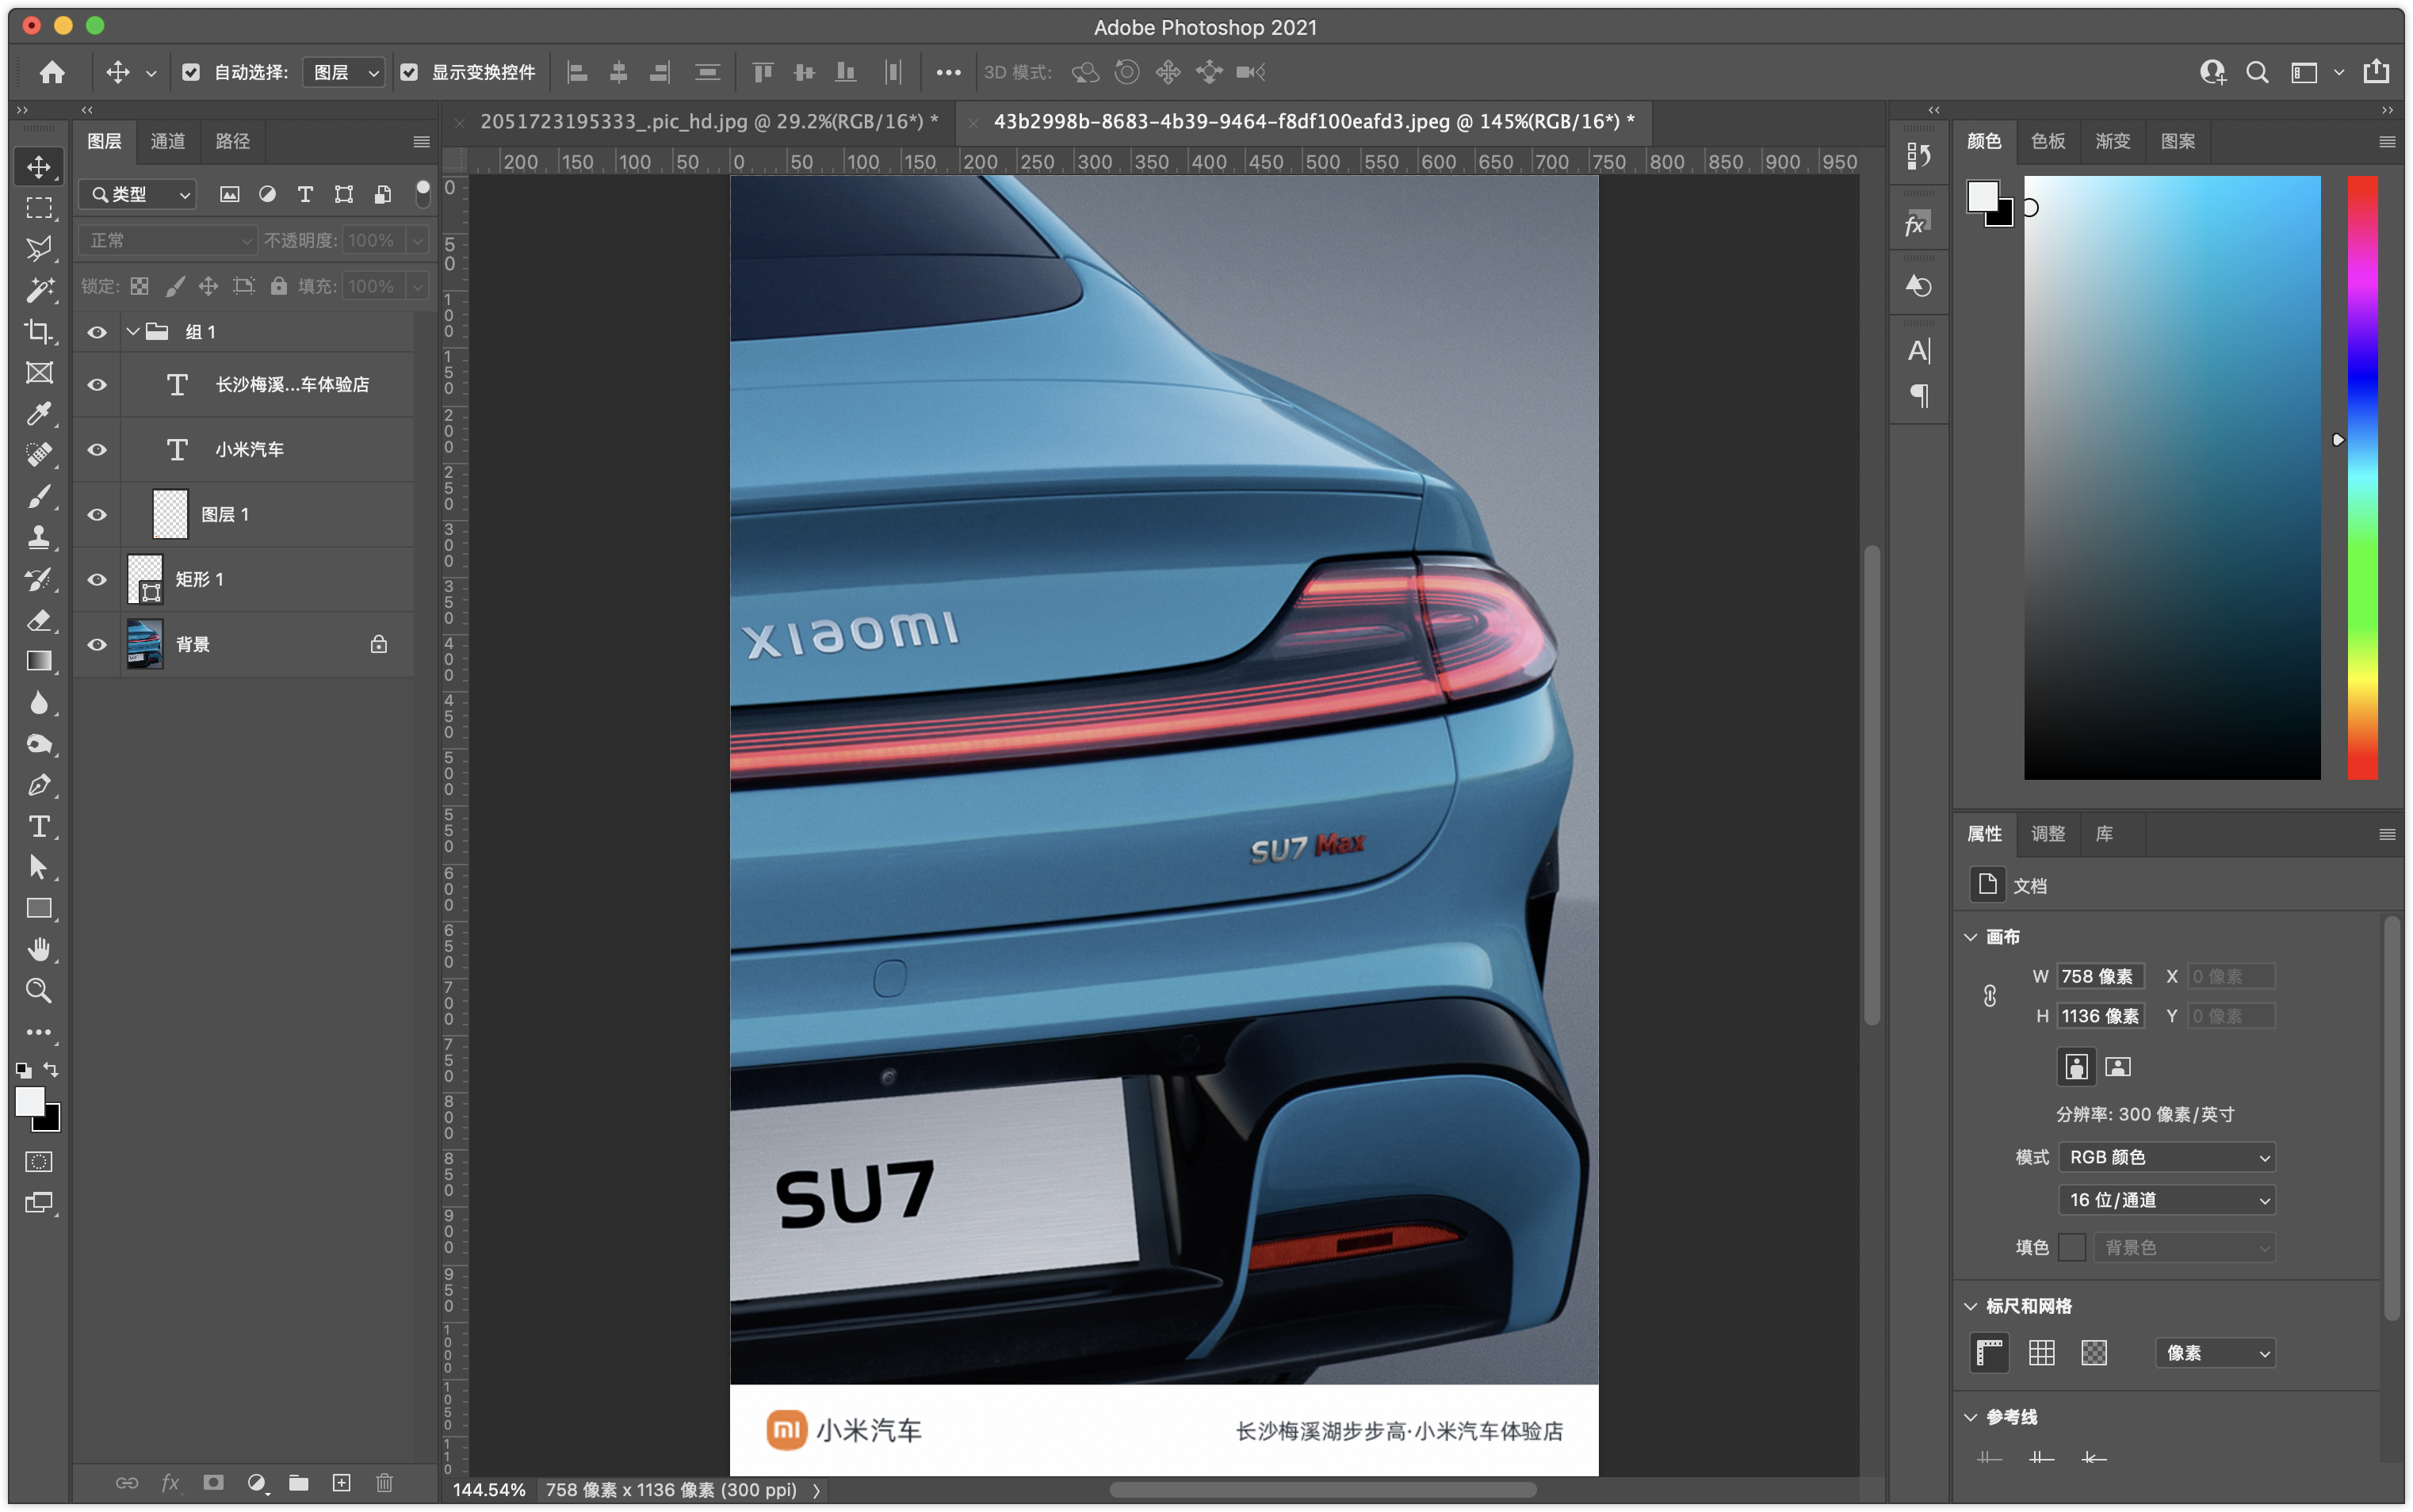Select the Gradient tool
This screenshot has width=2413, height=1512.
pyautogui.click(x=39, y=661)
